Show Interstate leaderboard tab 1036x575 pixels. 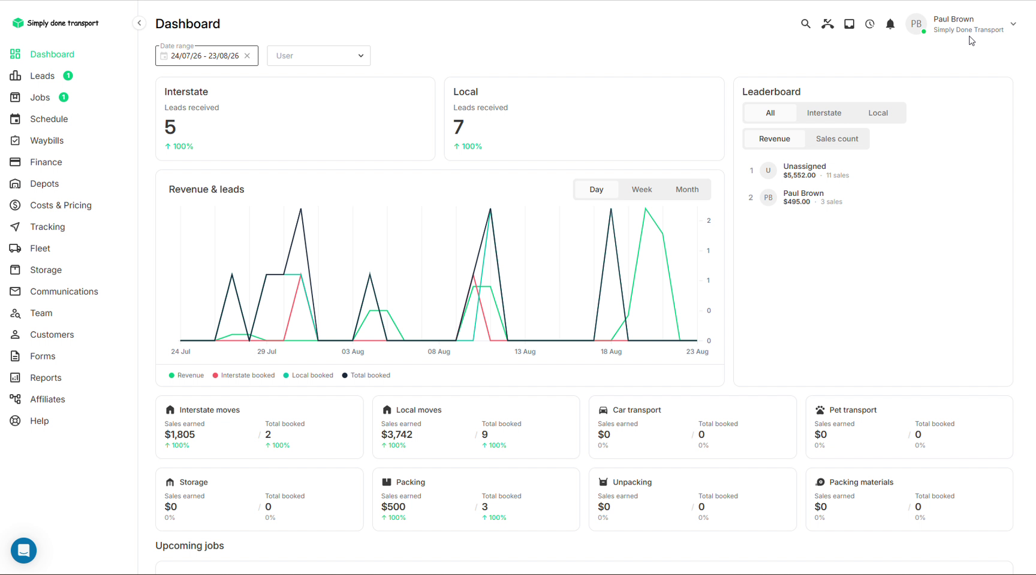[824, 113]
